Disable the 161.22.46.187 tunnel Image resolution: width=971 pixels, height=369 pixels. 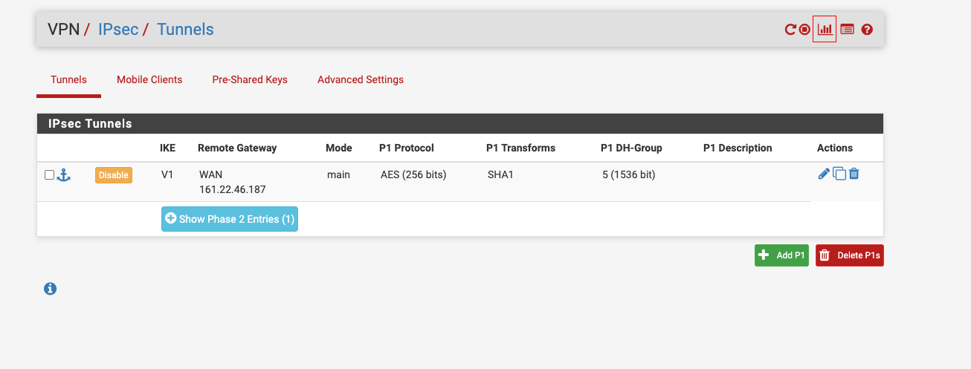tap(114, 175)
